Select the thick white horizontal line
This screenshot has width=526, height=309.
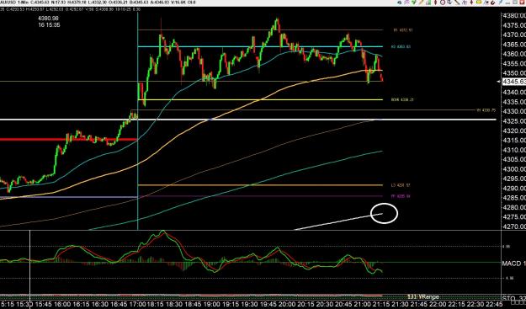pos(248,120)
